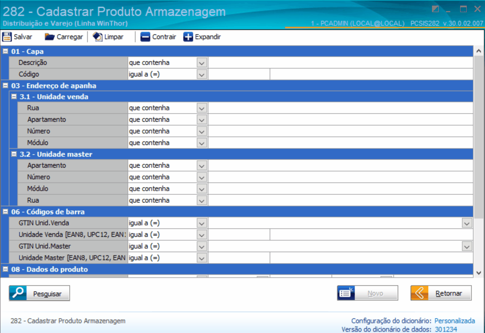Screen dimensions: 485x333
Task: Click the Carregar toolbar label
Action: click(x=69, y=37)
